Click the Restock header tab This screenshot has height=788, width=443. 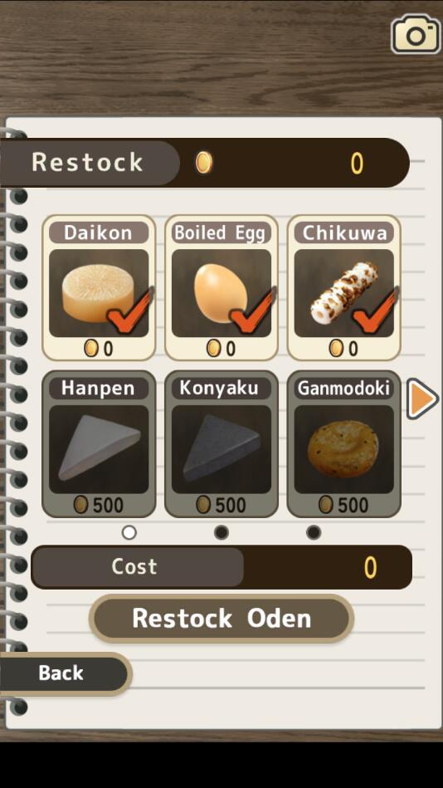point(90,163)
